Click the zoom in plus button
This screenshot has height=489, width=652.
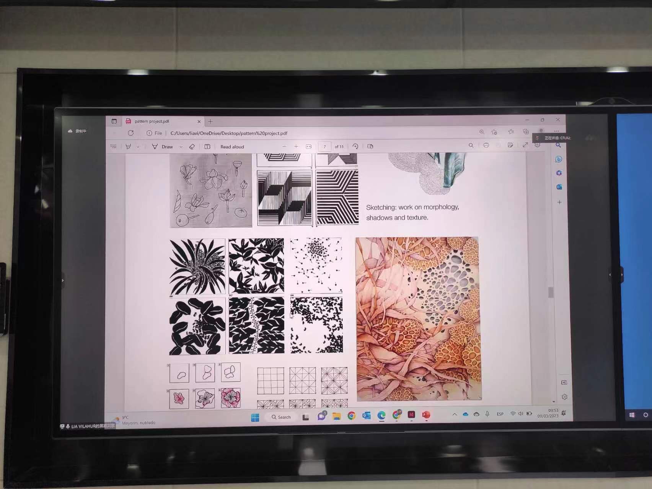coord(296,146)
